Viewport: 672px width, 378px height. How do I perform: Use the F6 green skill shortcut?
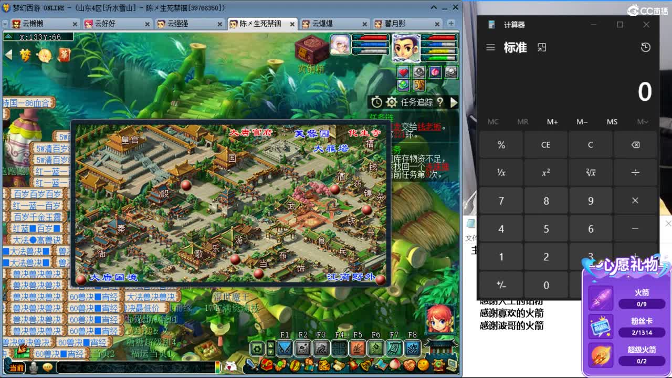(376, 348)
